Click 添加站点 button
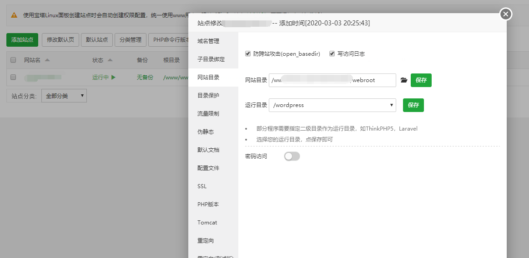The image size is (529, 258). [x=22, y=40]
